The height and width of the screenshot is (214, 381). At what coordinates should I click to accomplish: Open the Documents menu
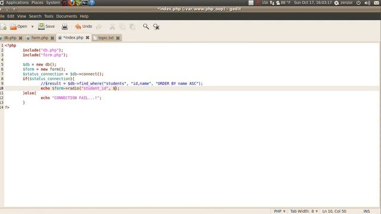(x=66, y=16)
